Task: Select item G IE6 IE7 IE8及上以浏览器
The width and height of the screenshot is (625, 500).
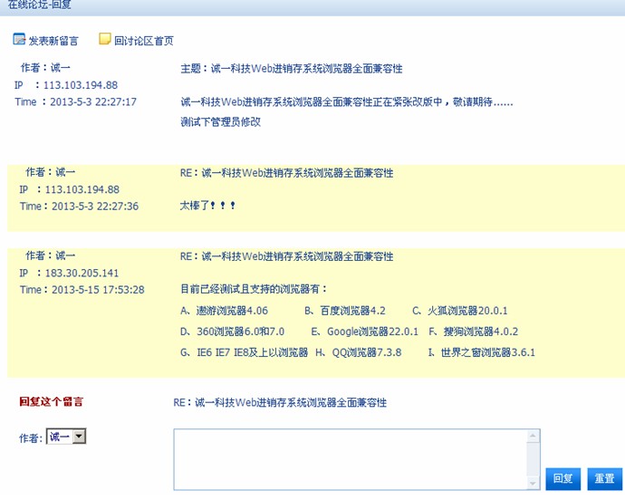Action: coord(245,352)
